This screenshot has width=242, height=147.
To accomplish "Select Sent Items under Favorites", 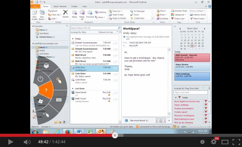I will [44, 34].
